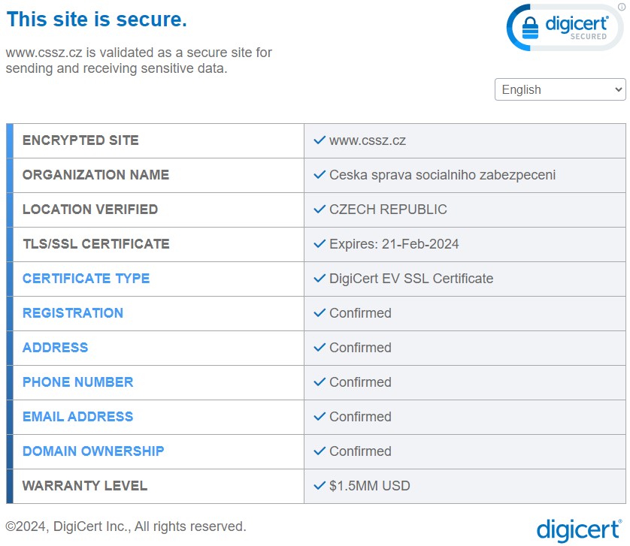Click the checkmark next to www.cssz.cz
The image size is (630, 546).
[x=320, y=140]
